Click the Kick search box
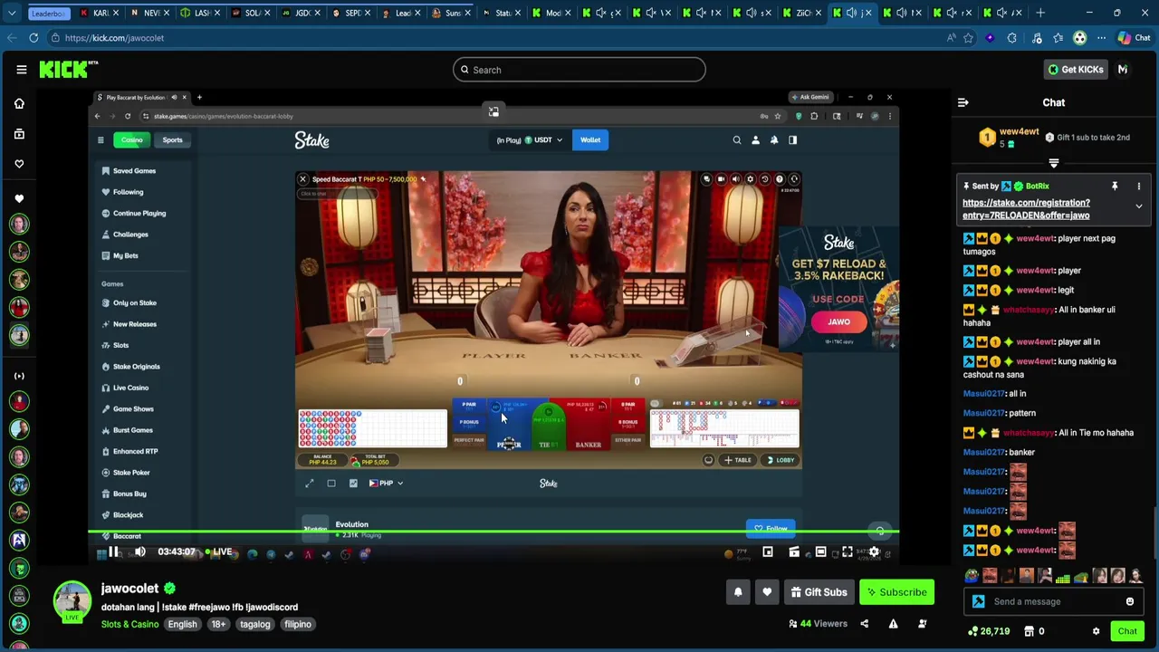Image resolution: width=1159 pixels, height=652 pixels. tap(579, 70)
